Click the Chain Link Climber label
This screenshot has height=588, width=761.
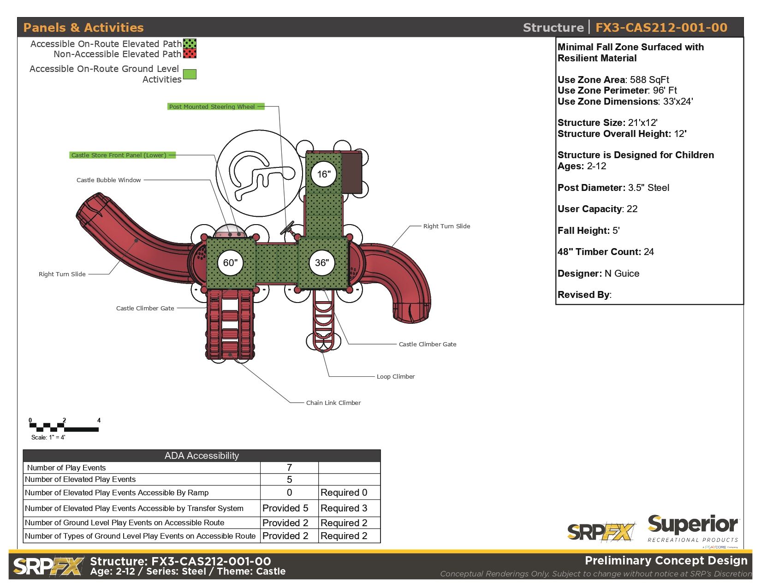(x=333, y=403)
